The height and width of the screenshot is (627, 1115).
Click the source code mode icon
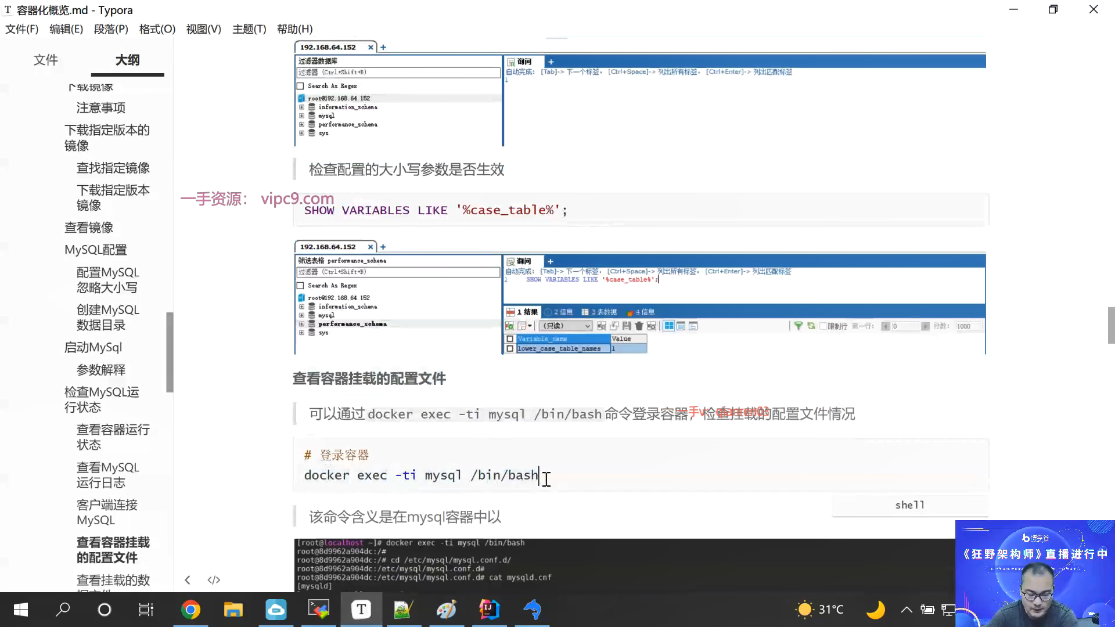pyautogui.click(x=214, y=580)
